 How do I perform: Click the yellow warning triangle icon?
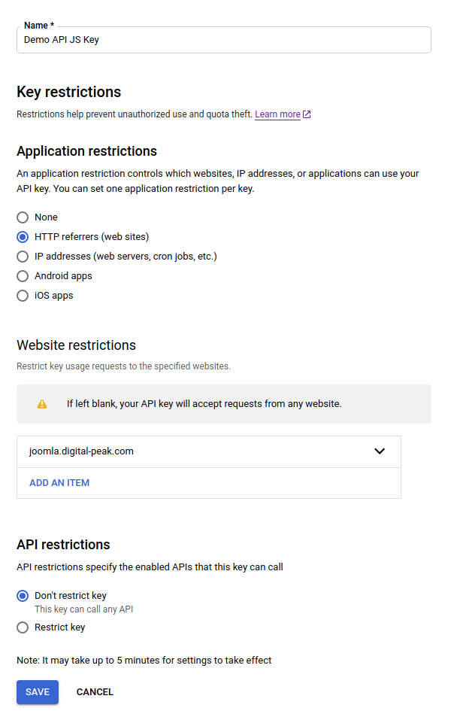(x=42, y=404)
